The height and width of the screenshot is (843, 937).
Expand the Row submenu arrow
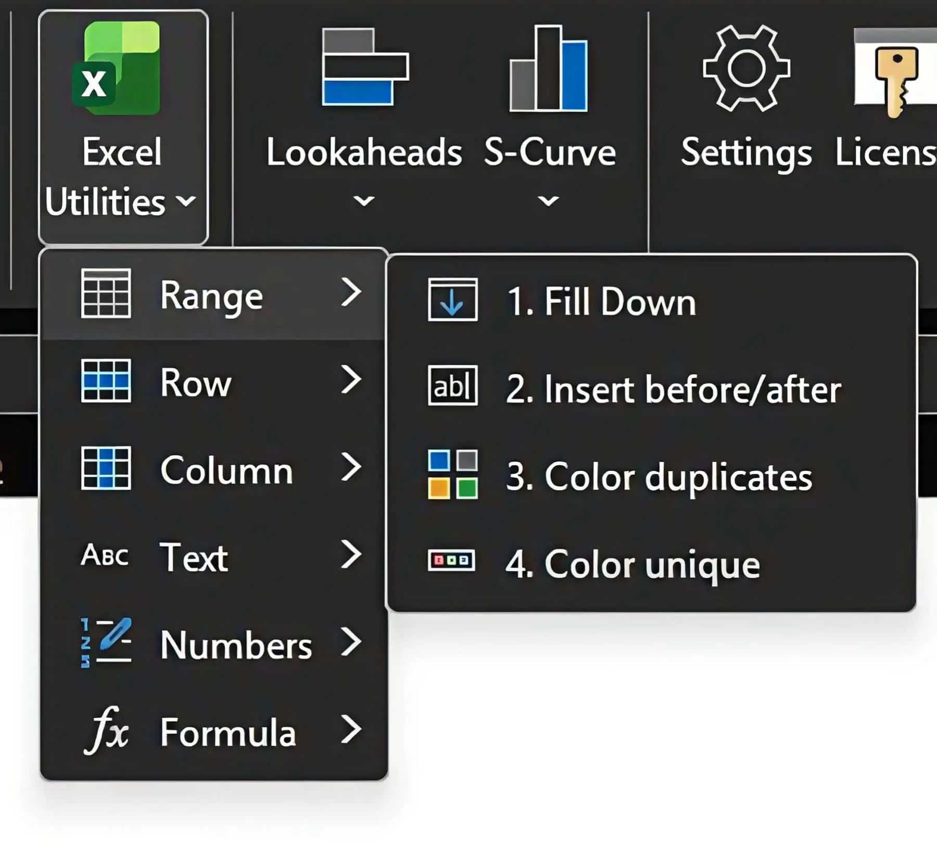(351, 380)
